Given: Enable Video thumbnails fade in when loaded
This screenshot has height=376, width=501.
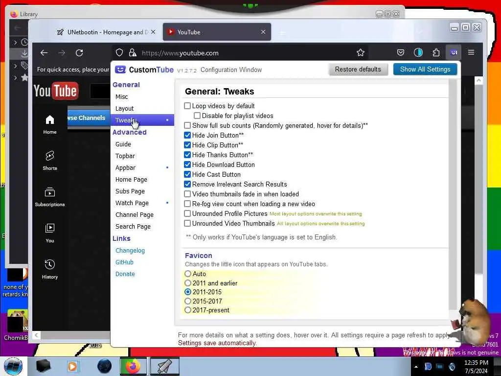Looking at the screenshot, I should 187,194.
